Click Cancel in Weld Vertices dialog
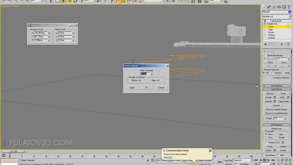The image size is (293, 165). [x=161, y=88]
